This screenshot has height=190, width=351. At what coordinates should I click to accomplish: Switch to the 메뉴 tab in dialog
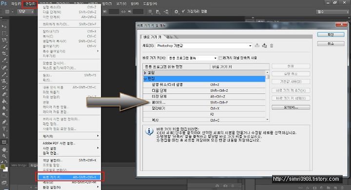(x=170, y=37)
